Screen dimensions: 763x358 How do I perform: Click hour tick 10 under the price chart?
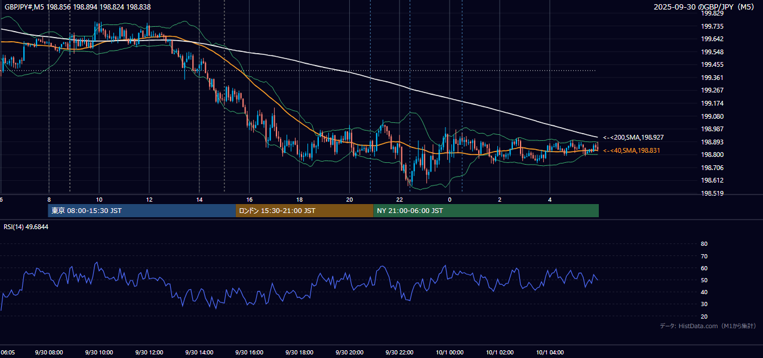tap(99, 200)
